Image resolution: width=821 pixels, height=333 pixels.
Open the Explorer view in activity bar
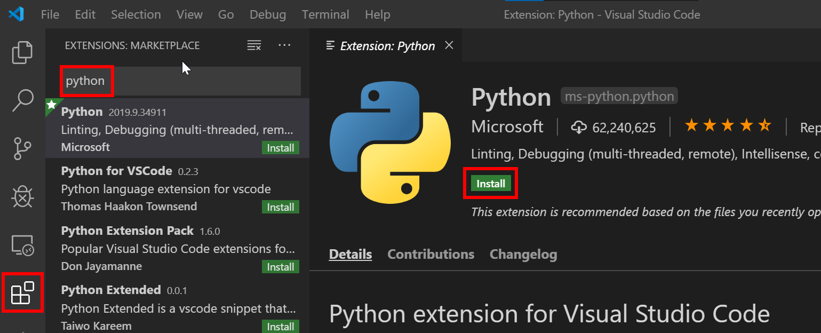pos(22,52)
